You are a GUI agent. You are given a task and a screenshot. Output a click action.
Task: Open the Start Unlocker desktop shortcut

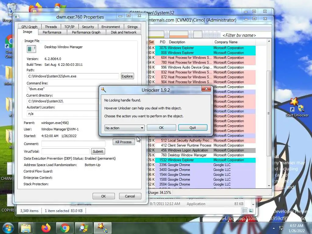click(297, 108)
